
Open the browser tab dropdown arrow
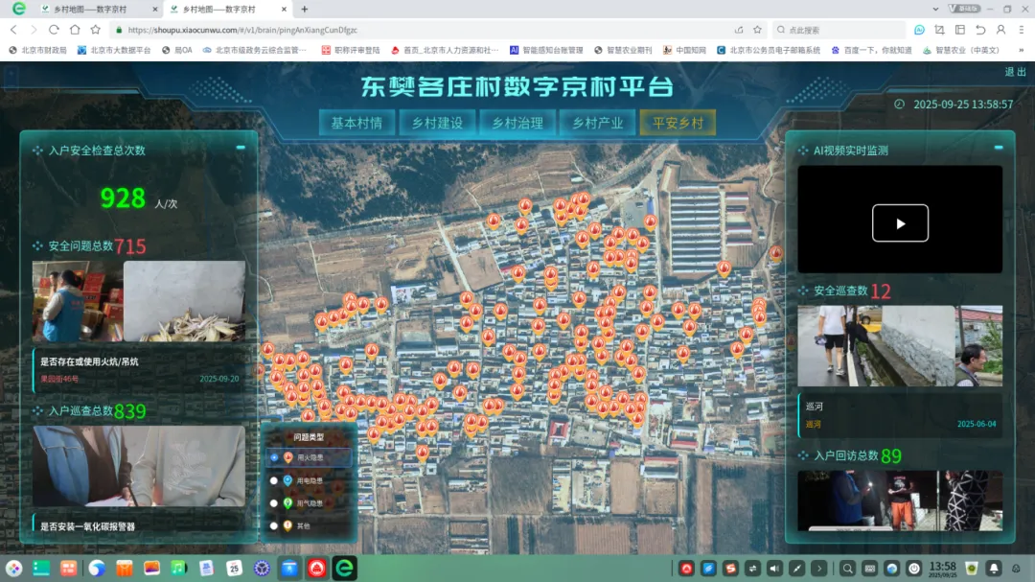[935, 9]
